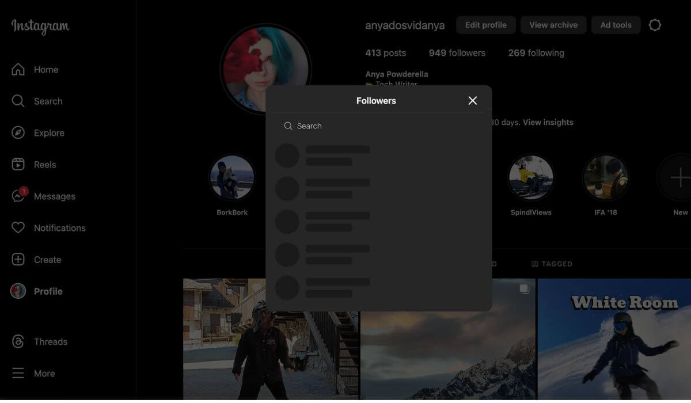
Task: Switch to the Tagged tab
Action: click(552, 264)
